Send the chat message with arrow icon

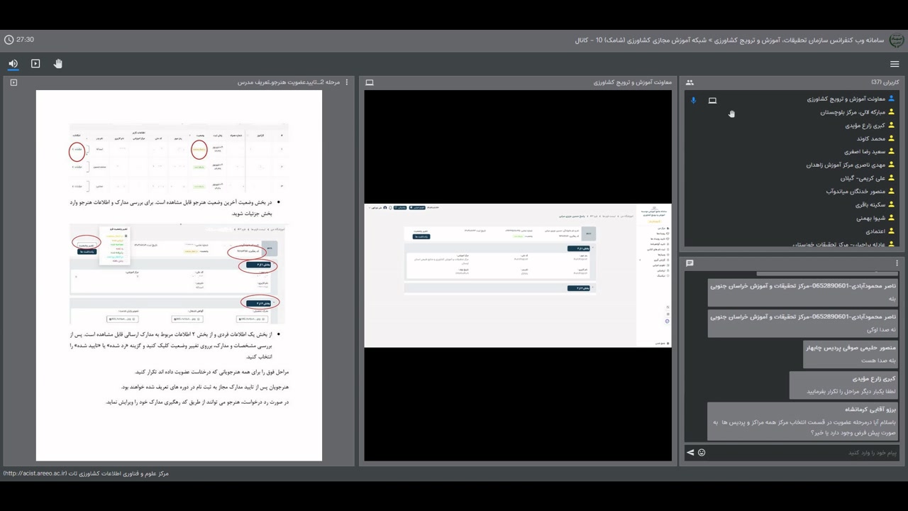pyautogui.click(x=690, y=452)
